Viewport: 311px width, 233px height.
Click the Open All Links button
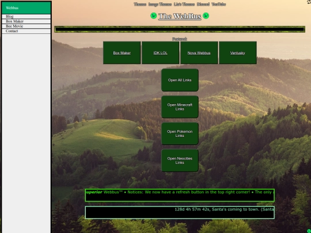[180, 80]
